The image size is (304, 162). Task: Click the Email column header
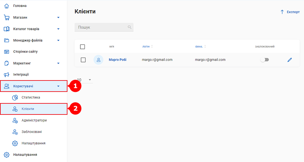point(199,46)
